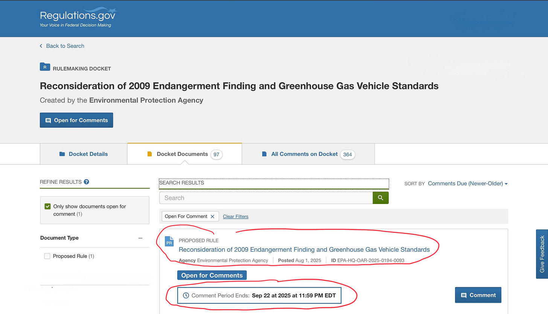Click the docket title heading text
The height and width of the screenshot is (314, 548).
[239, 86]
